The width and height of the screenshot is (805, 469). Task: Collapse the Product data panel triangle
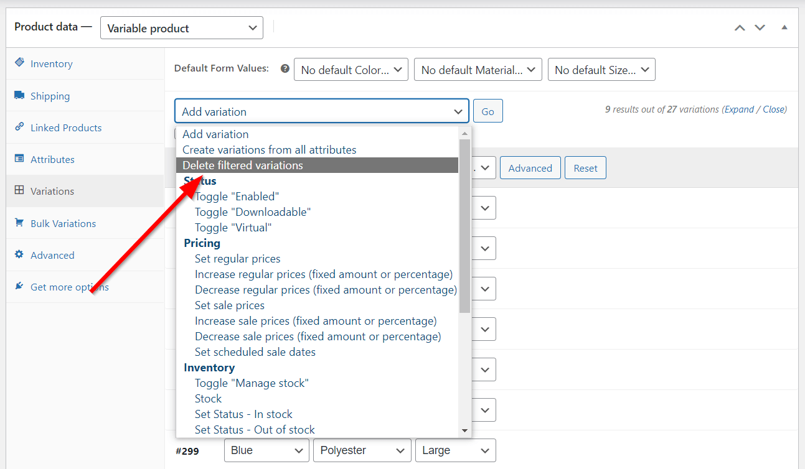[784, 27]
